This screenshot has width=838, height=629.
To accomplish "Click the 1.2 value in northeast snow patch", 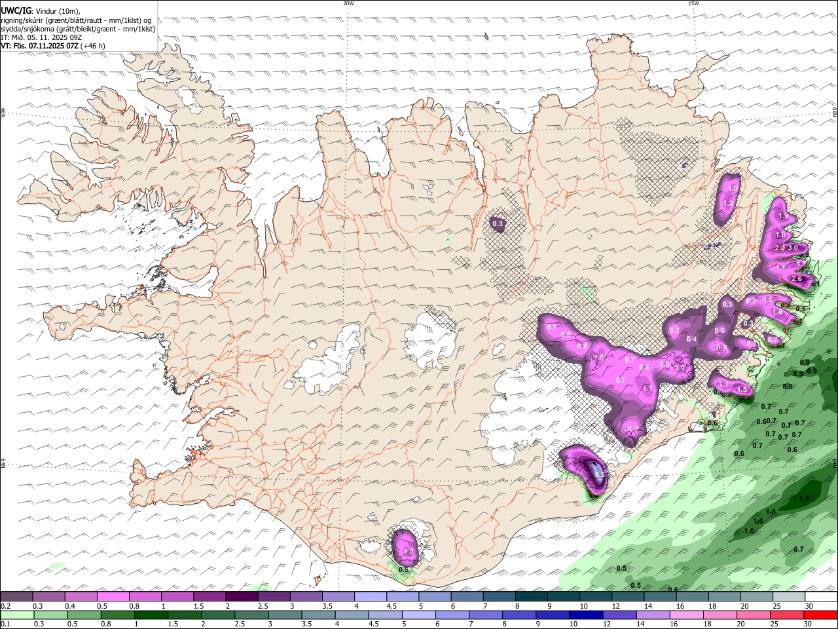I will 728,204.
